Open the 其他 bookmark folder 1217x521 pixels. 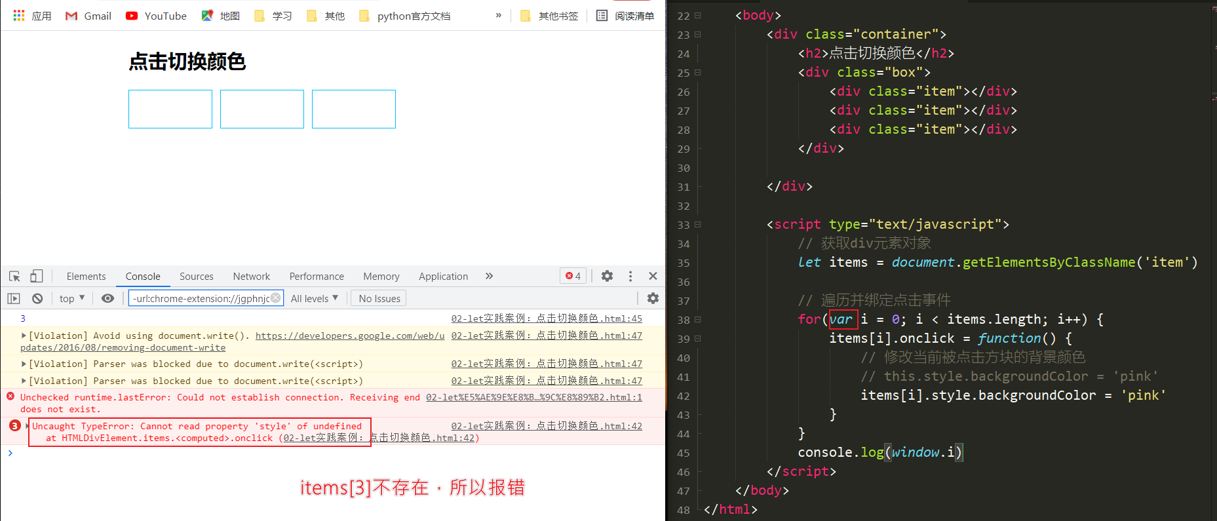point(326,16)
